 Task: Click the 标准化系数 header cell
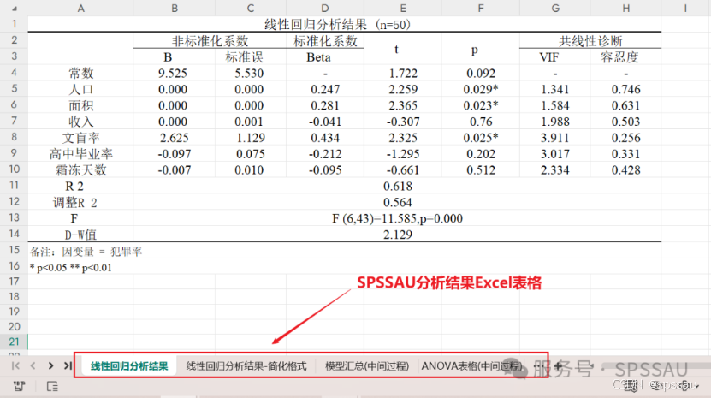point(325,41)
